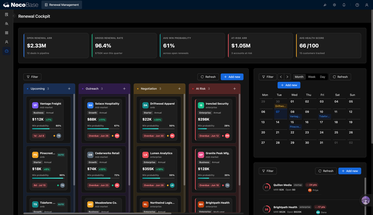
Task: Go to next month in calendar
Action: [x=287, y=77]
